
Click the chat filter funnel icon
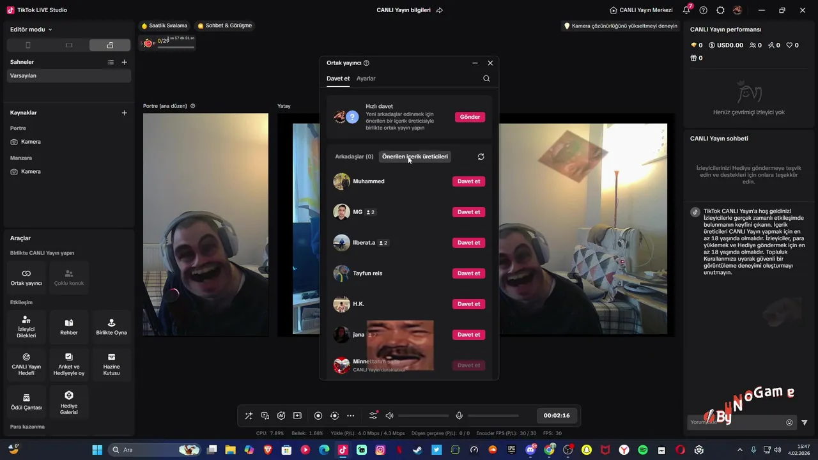tap(805, 422)
